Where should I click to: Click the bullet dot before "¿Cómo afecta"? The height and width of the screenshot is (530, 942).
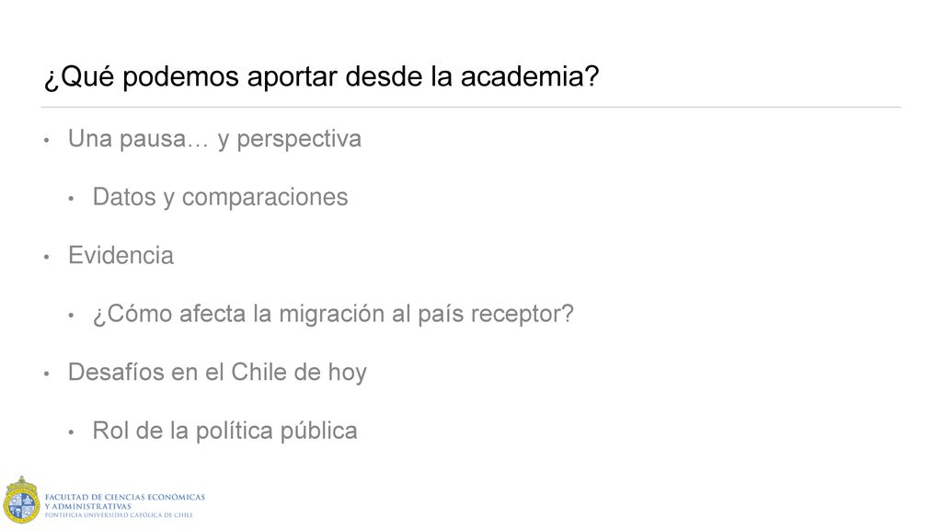pos(71,316)
